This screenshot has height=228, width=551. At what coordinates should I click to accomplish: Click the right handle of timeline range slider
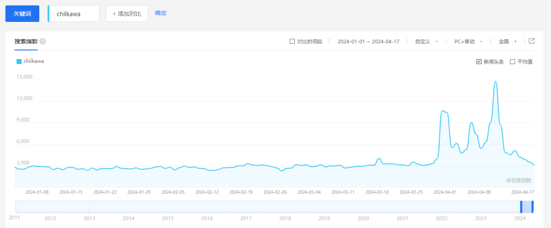[x=533, y=207]
